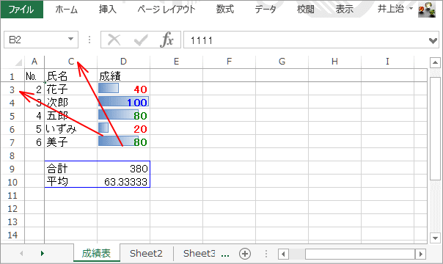The height and width of the screenshot is (264, 443).
Task: Select the 平均 label cell
Action: point(71,182)
